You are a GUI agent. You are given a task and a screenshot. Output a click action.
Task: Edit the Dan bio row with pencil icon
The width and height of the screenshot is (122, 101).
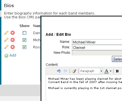pos(6,33)
